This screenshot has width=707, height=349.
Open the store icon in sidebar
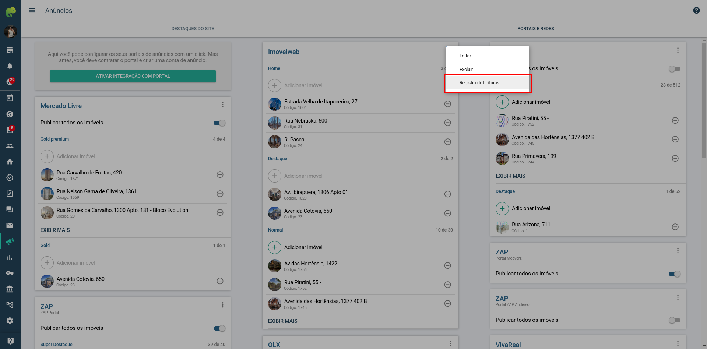pyautogui.click(x=10, y=50)
